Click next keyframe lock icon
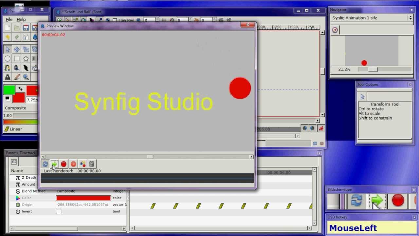 point(312,129)
